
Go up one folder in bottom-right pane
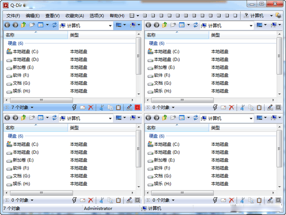(x=164, y=118)
